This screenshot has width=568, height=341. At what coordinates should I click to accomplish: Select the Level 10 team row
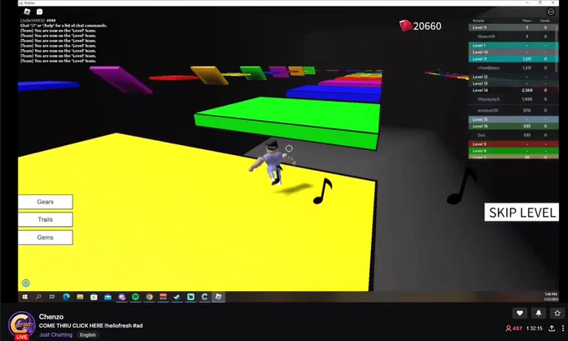[x=514, y=52]
